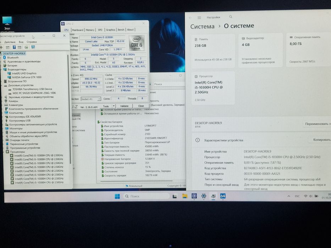
Task: Switch to the Graphics tab in CPU-Z
Action: point(110,30)
